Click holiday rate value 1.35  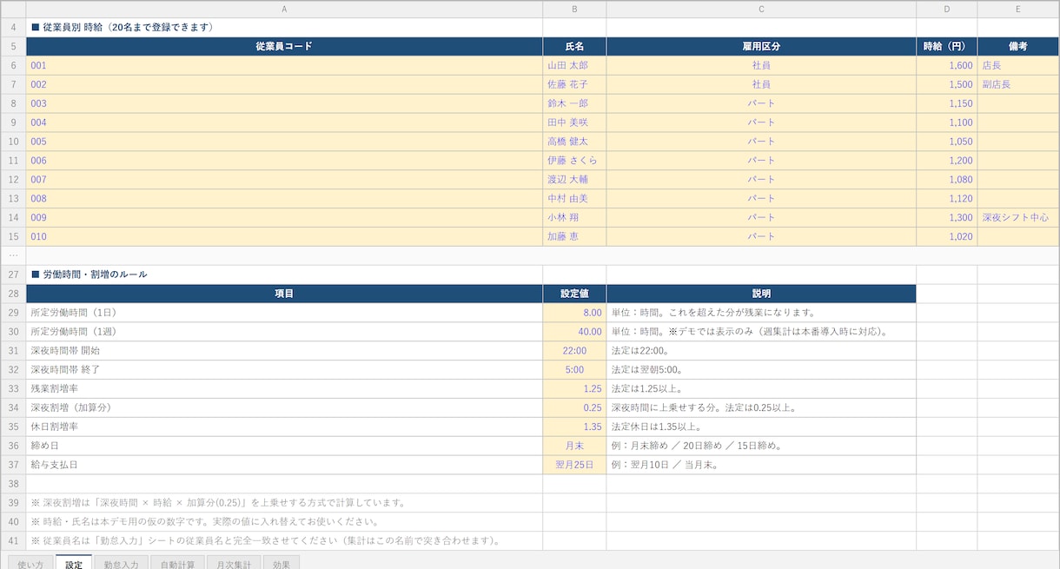point(574,427)
